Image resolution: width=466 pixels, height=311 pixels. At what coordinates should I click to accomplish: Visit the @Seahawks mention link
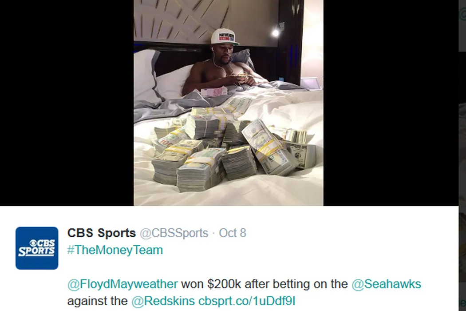(x=386, y=284)
